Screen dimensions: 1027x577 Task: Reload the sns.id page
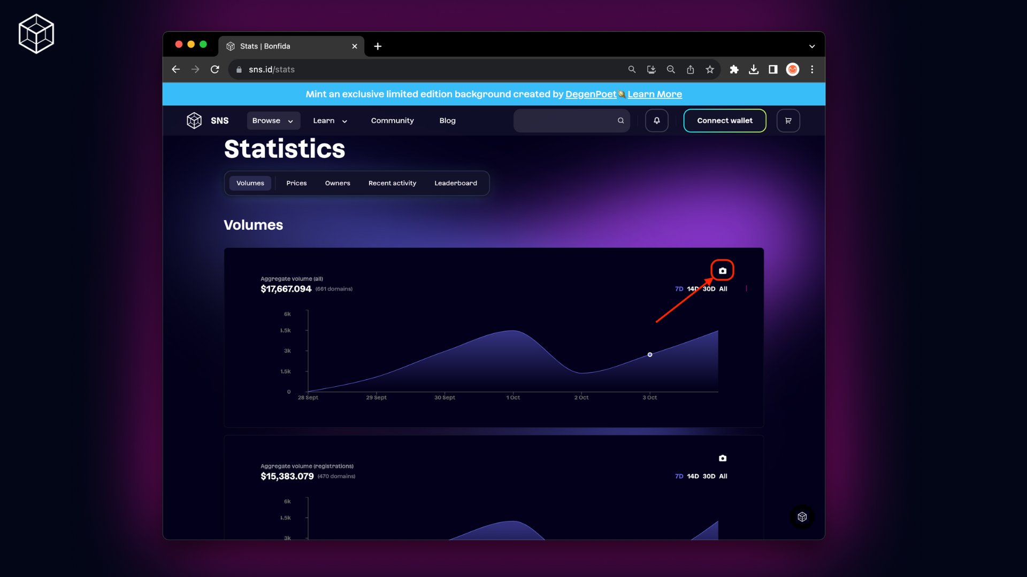[x=215, y=69]
